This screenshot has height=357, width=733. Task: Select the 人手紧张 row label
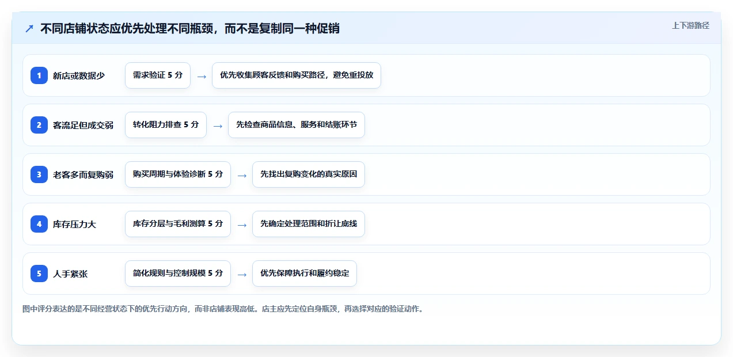pos(70,274)
